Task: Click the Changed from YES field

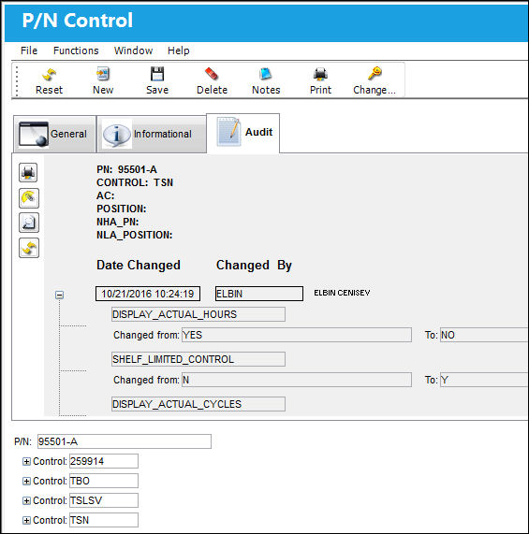Action: click(x=297, y=335)
